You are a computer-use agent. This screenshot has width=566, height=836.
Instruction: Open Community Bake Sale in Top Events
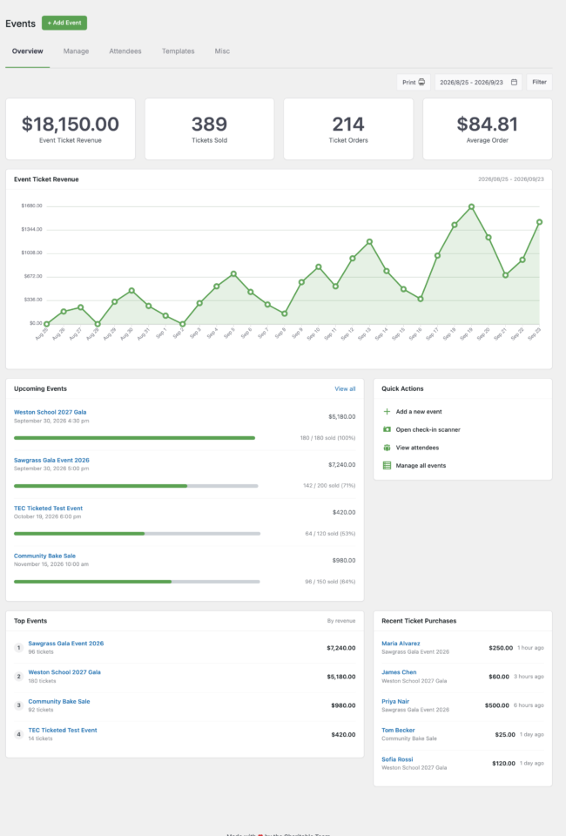(59, 701)
